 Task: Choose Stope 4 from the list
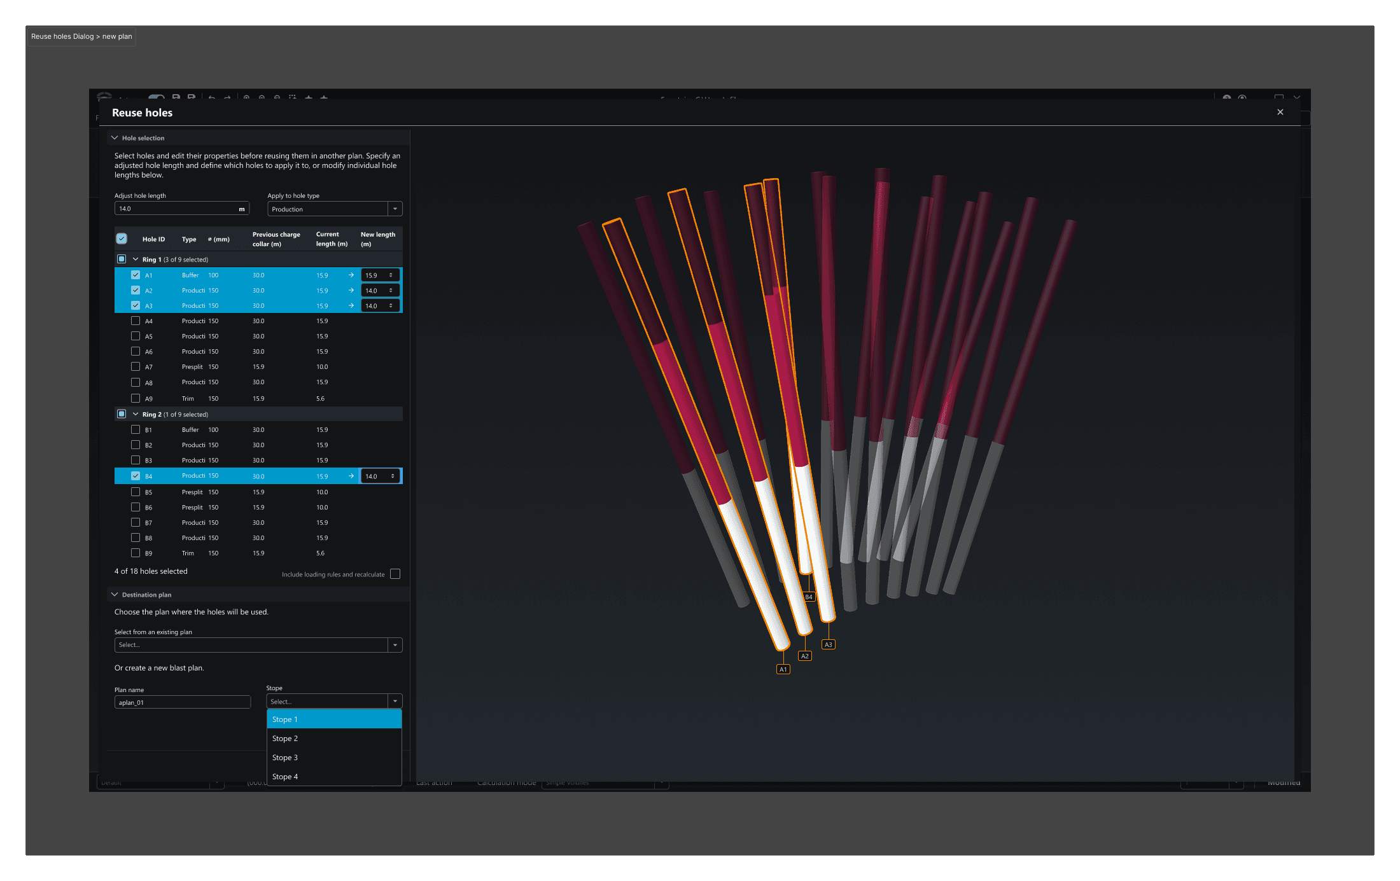tap(285, 777)
